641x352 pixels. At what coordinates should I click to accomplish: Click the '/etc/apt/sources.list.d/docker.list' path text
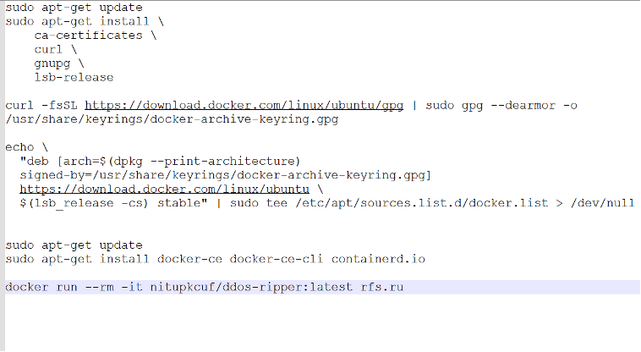[x=421, y=203]
